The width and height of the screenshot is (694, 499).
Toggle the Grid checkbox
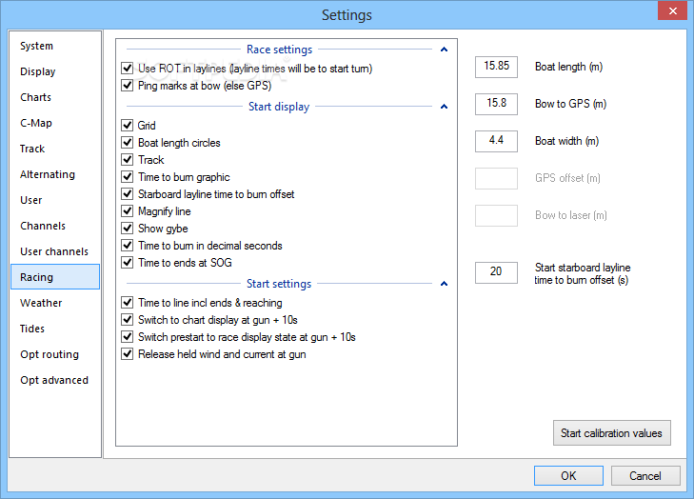[x=127, y=126]
